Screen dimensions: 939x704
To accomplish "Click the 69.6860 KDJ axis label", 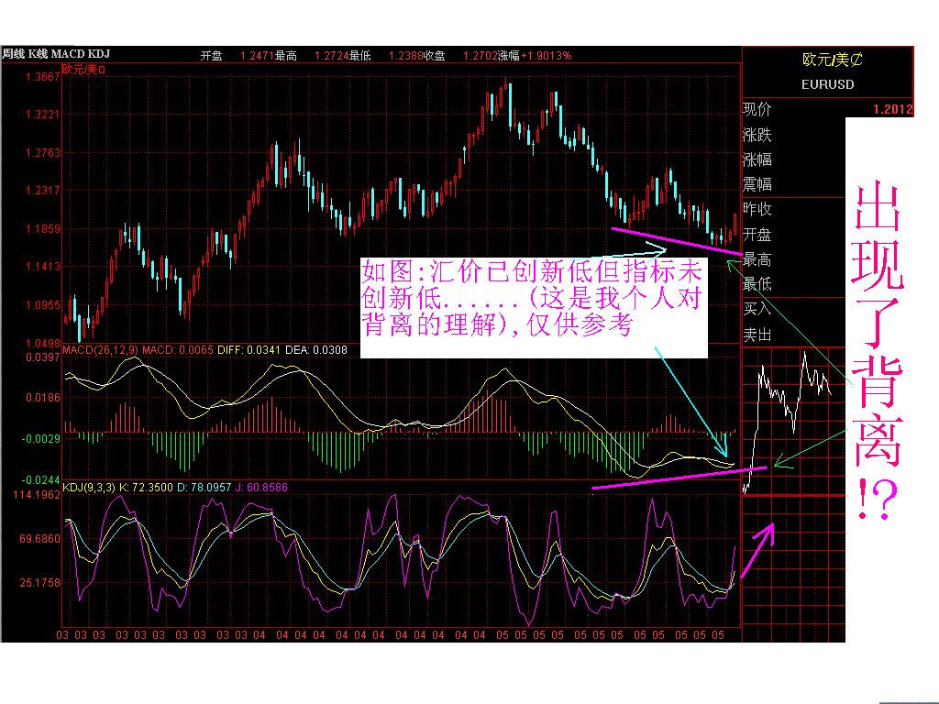I will coord(40,539).
